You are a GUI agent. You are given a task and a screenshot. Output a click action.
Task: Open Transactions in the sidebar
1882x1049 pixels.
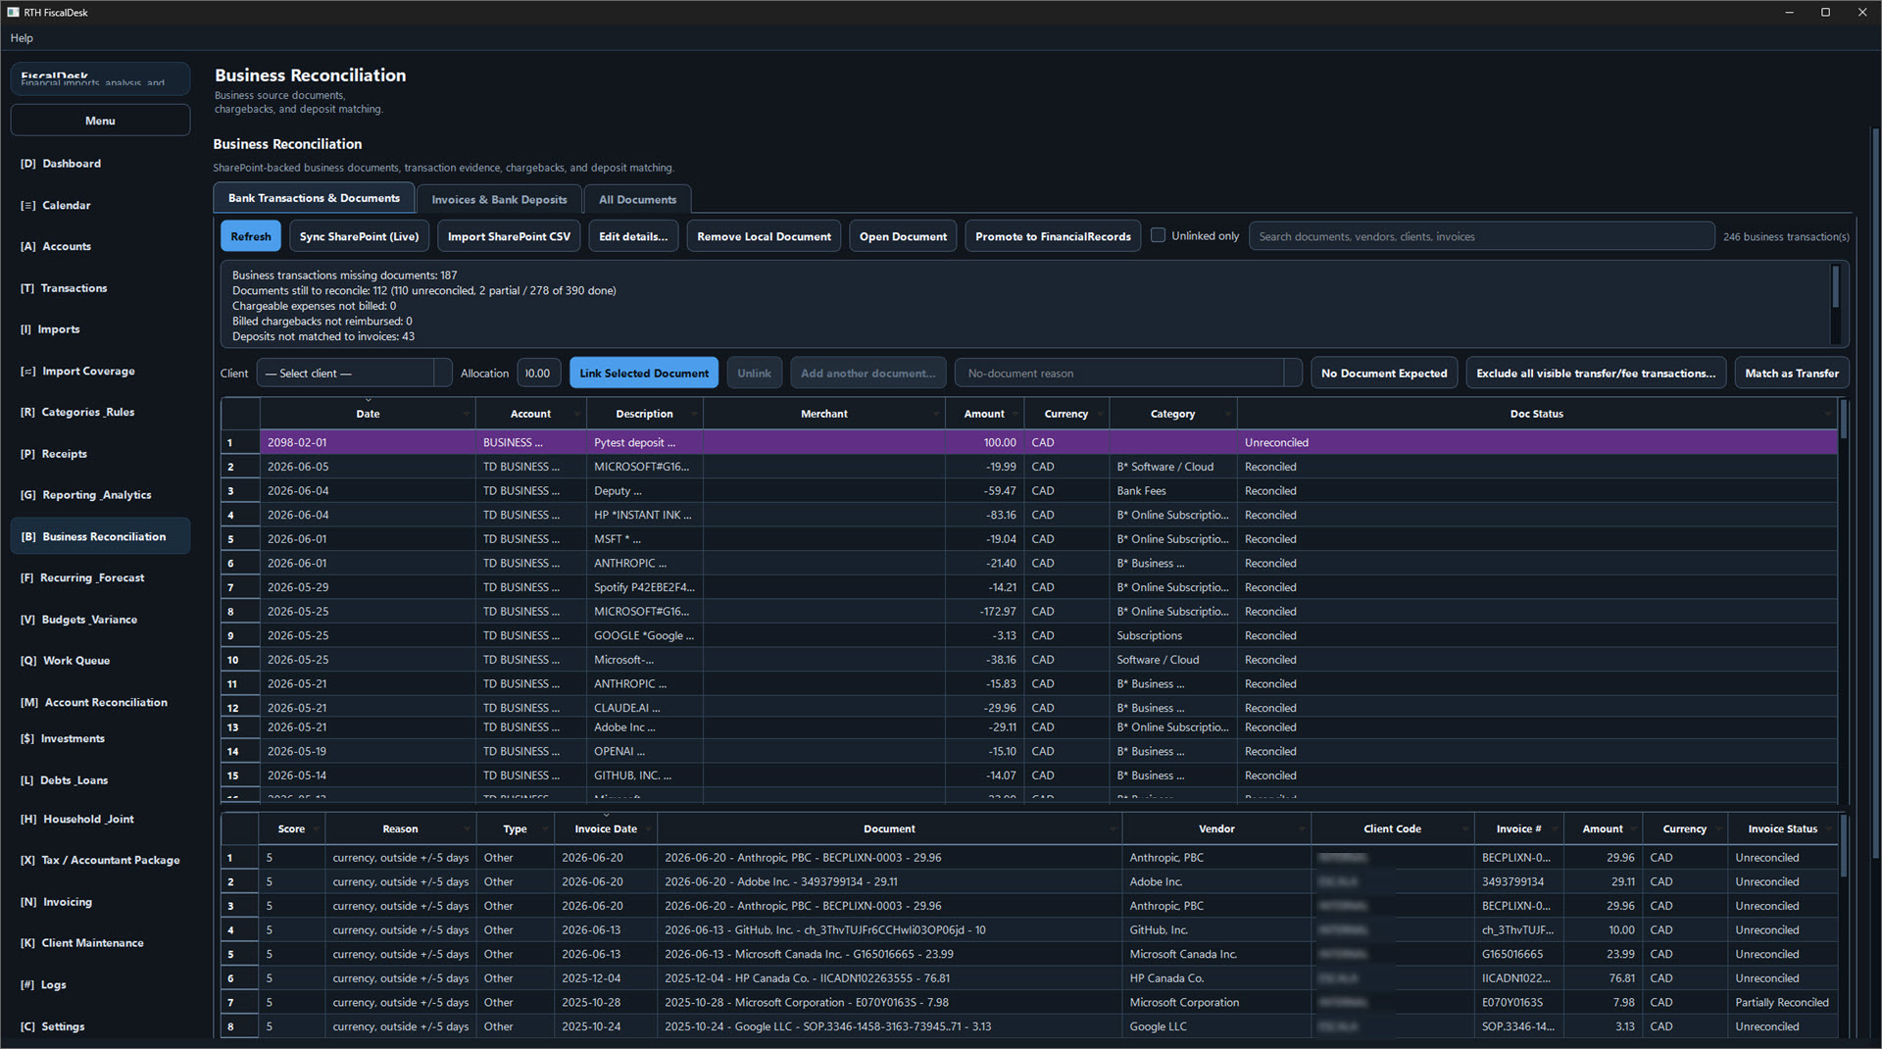pyautogui.click(x=100, y=288)
